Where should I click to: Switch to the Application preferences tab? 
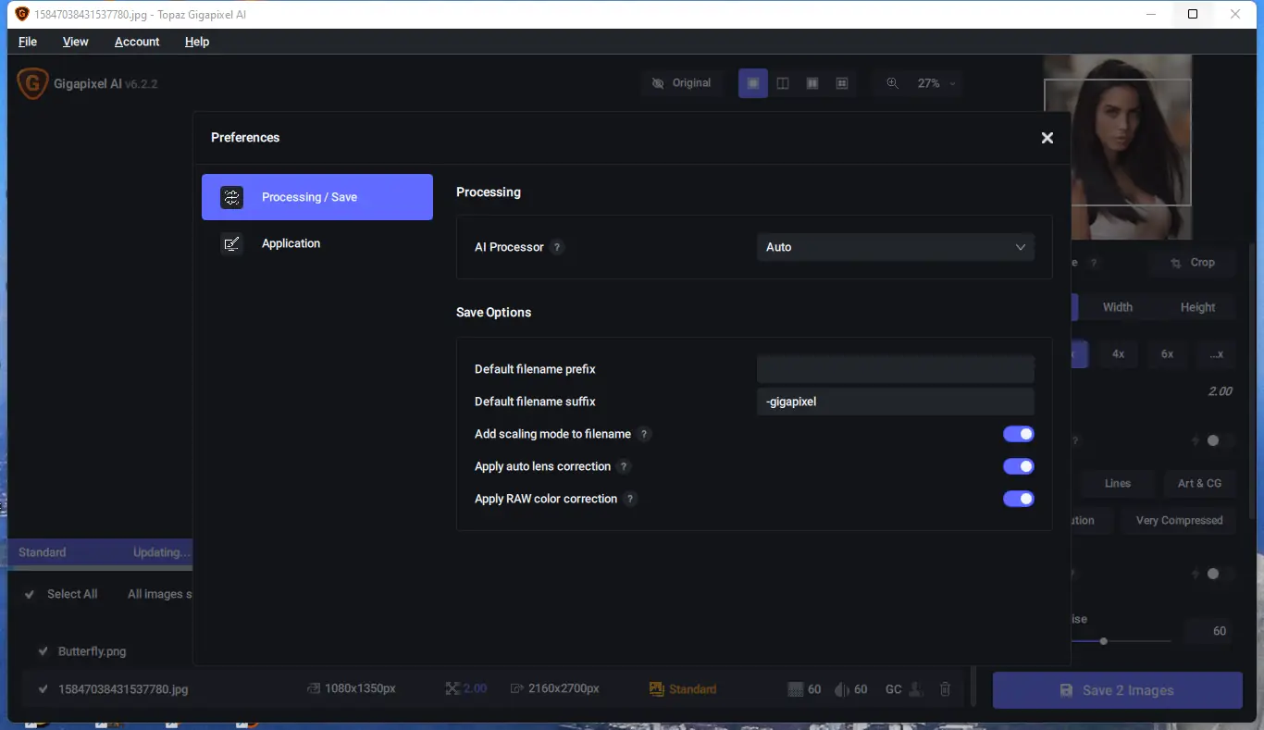click(317, 243)
